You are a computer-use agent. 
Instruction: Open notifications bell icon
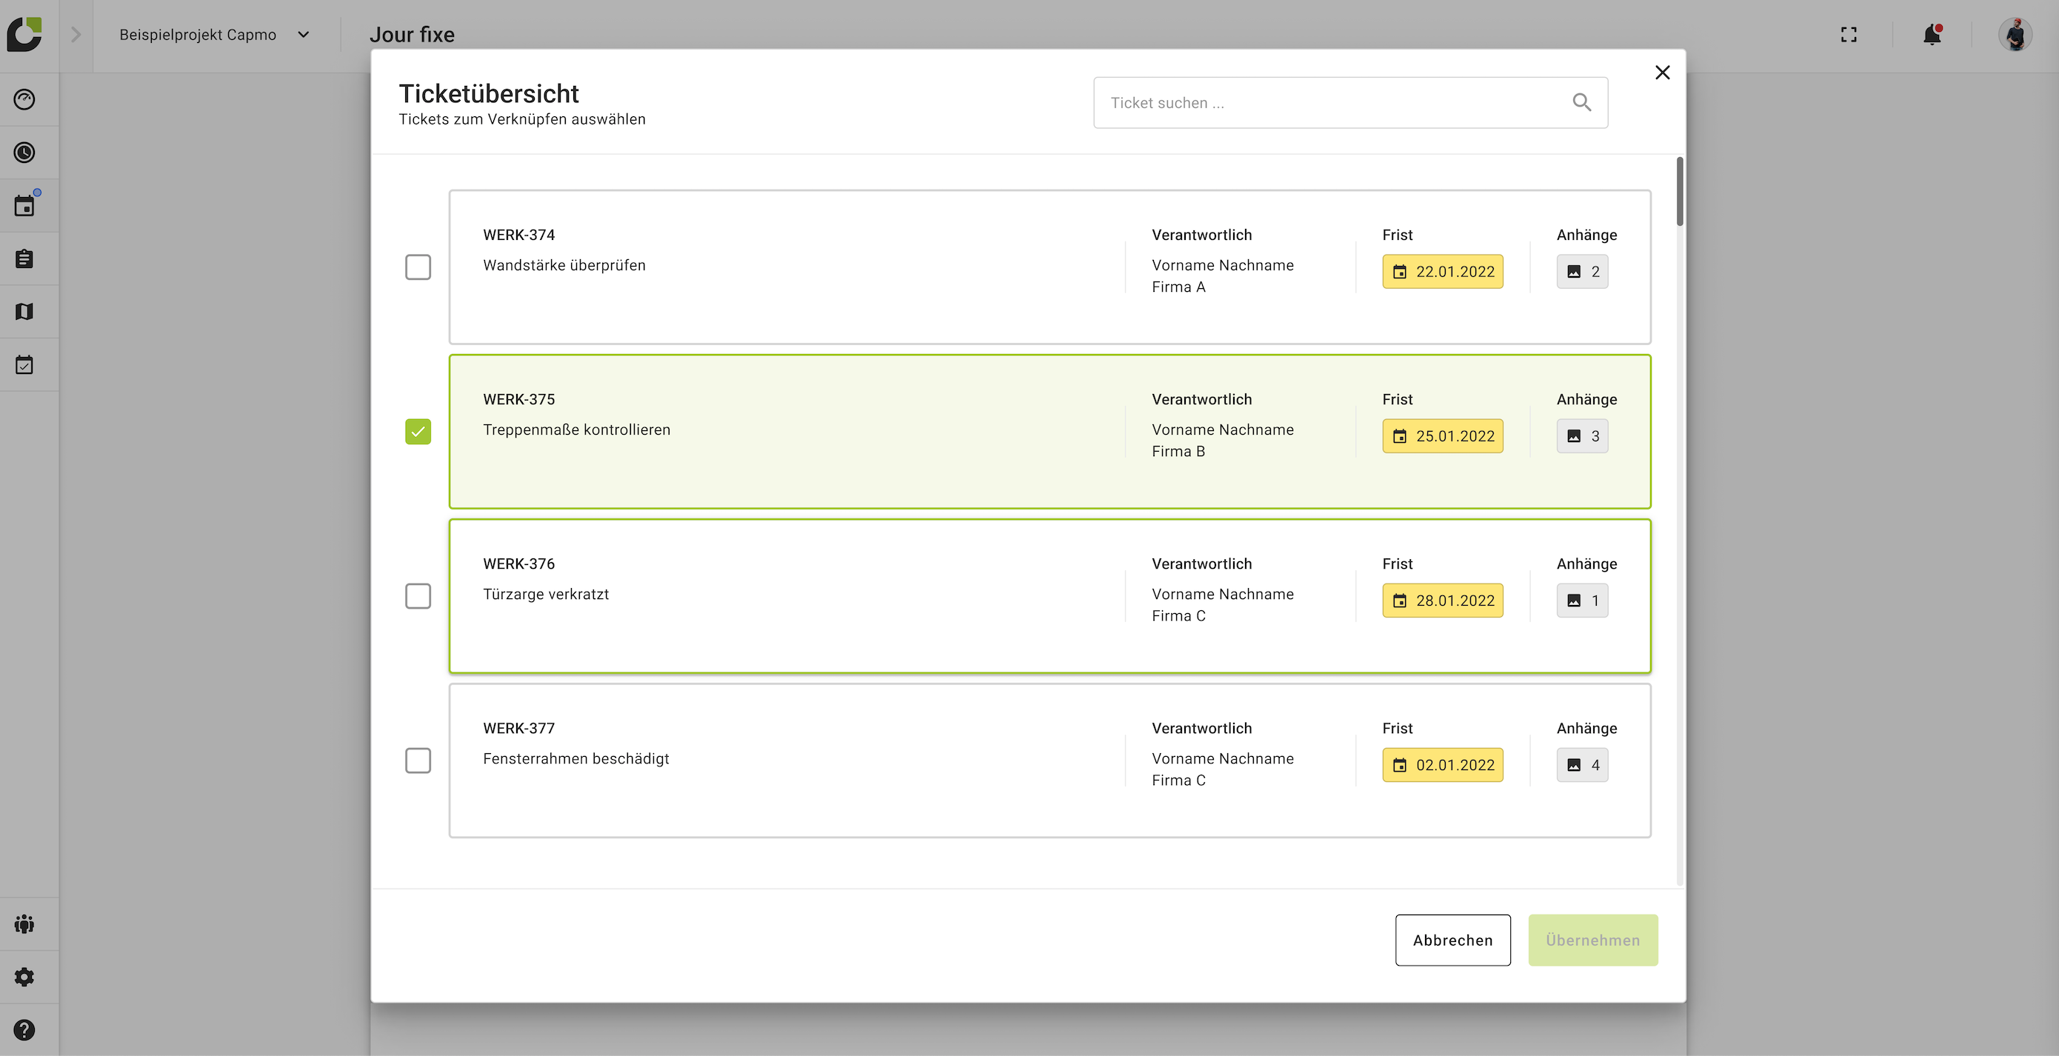click(x=1932, y=34)
